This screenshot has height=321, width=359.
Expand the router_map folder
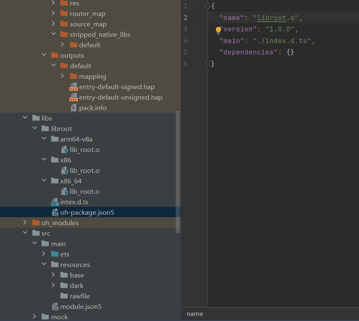pyautogui.click(x=53, y=13)
